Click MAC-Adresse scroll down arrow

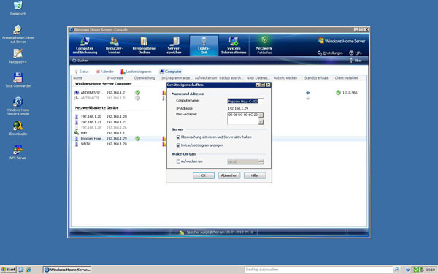(x=261, y=122)
